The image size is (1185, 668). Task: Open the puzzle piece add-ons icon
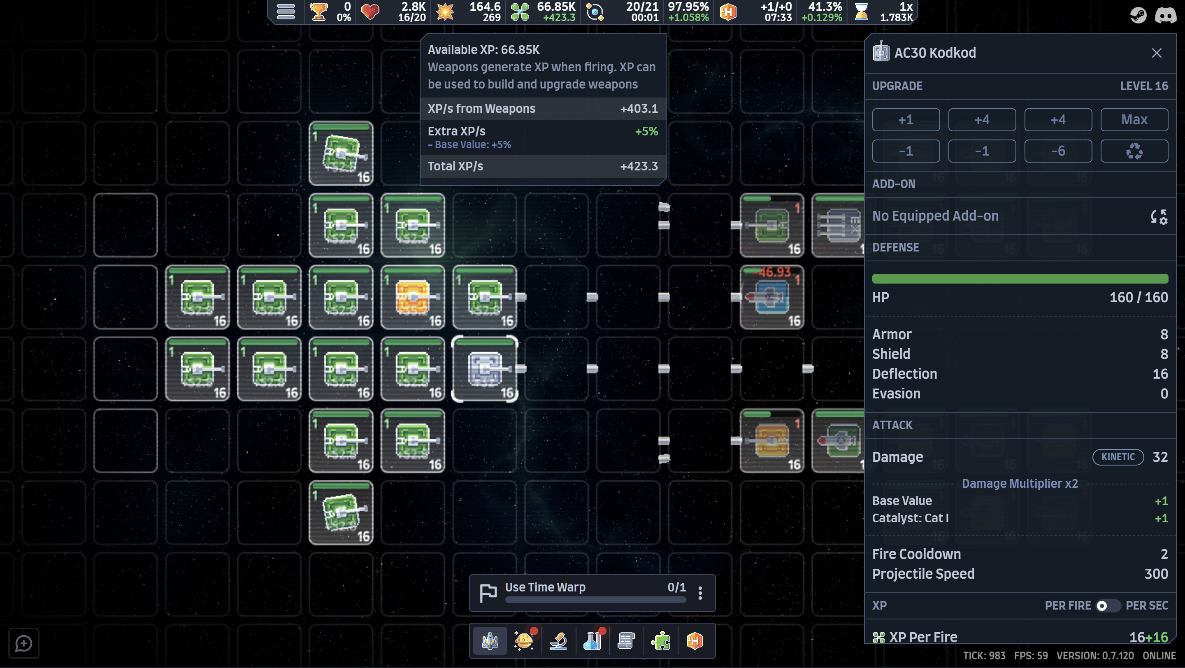(x=660, y=640)
